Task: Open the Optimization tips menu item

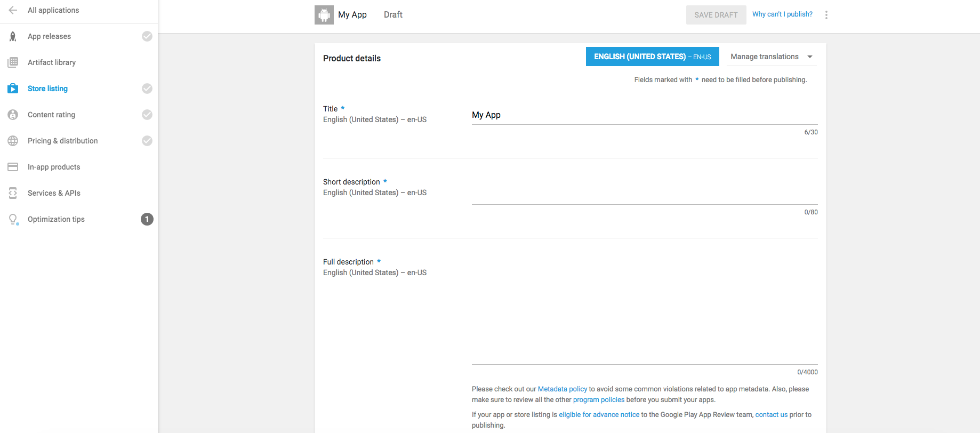Action: [56, 219]
